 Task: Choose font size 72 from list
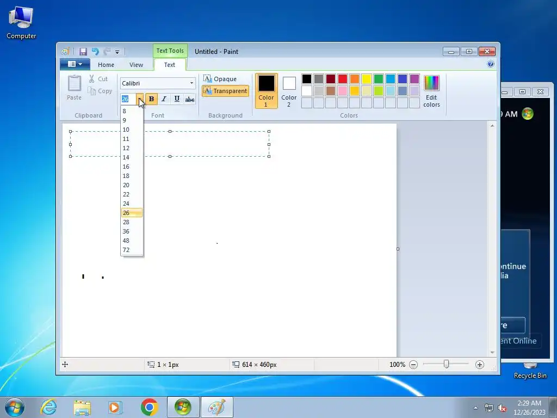[x=132, y=249]
